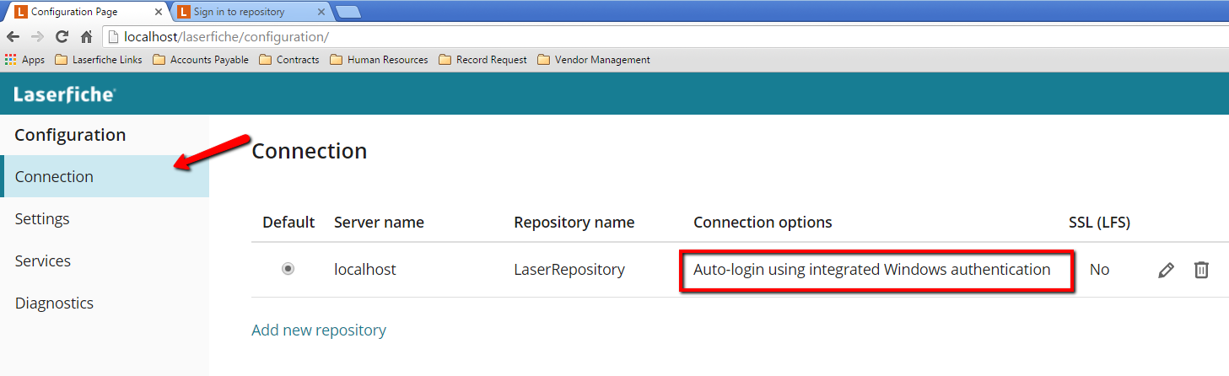This screenshot has height=376, width=1229.
Task: Open the Connection section in sidebar
Action: point(105,176)
